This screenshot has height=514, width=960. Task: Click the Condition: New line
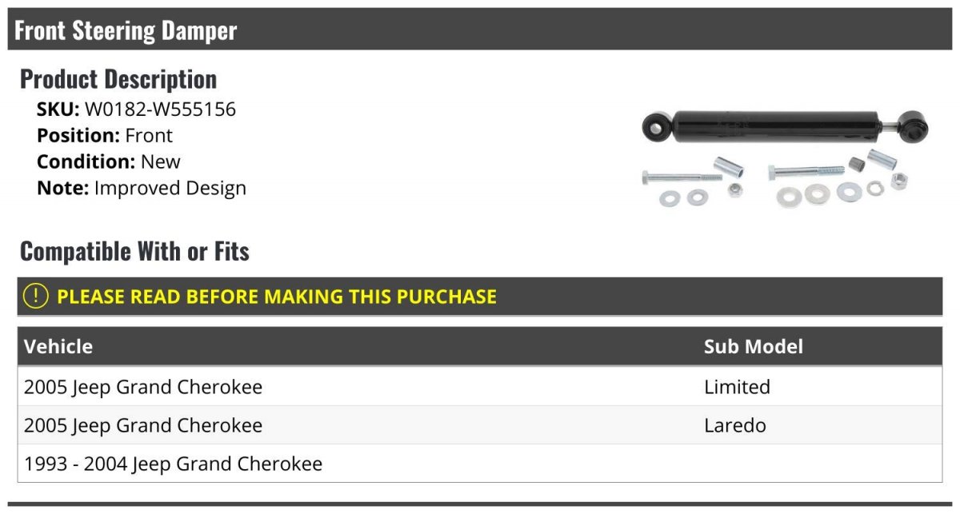pyautogui.click(x=109, y=161)
